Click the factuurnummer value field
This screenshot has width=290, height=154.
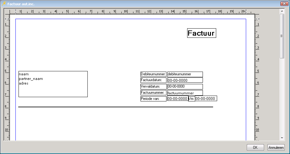(x=185, y=93)
